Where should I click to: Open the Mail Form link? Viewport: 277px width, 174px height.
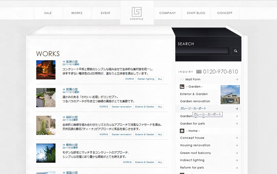tap(193, 79)
